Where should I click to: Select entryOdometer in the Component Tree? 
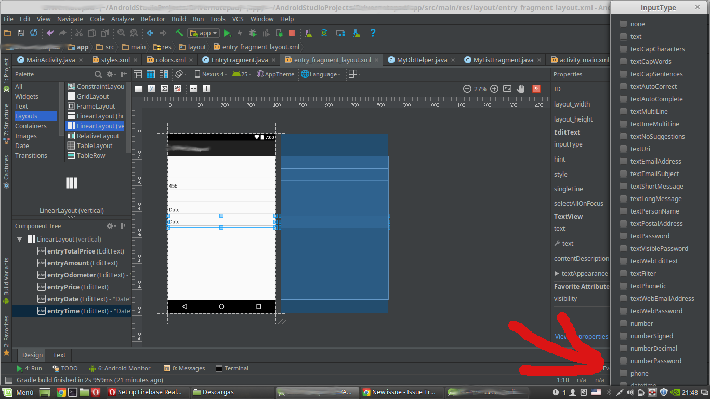click(x=71, y=275)
